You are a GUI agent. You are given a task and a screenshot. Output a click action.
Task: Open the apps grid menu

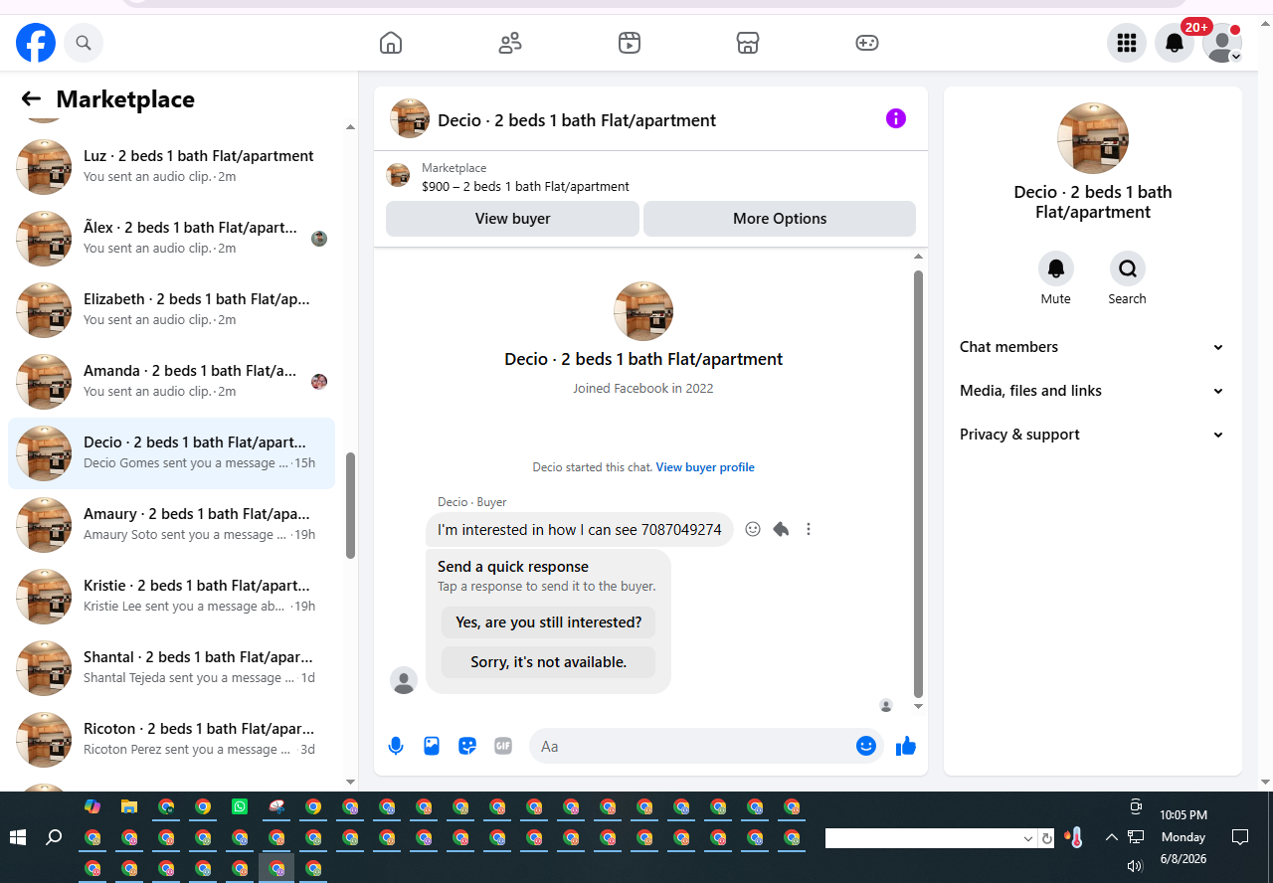(x=1127, y=43)
